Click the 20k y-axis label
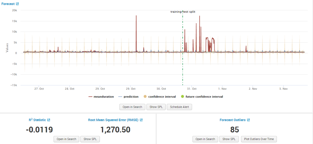This screenshot has width=313, height=144. 15,10
